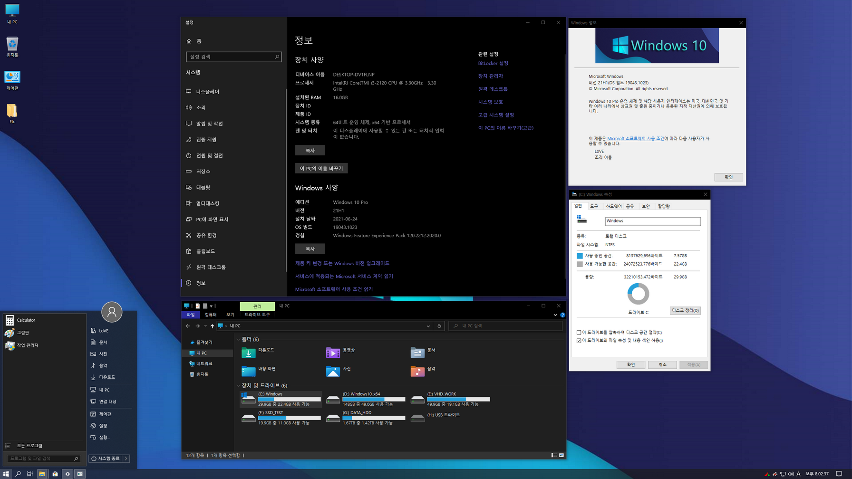Click the 시스템 종료 button
The image size is (852, 479).
(106, 459)
